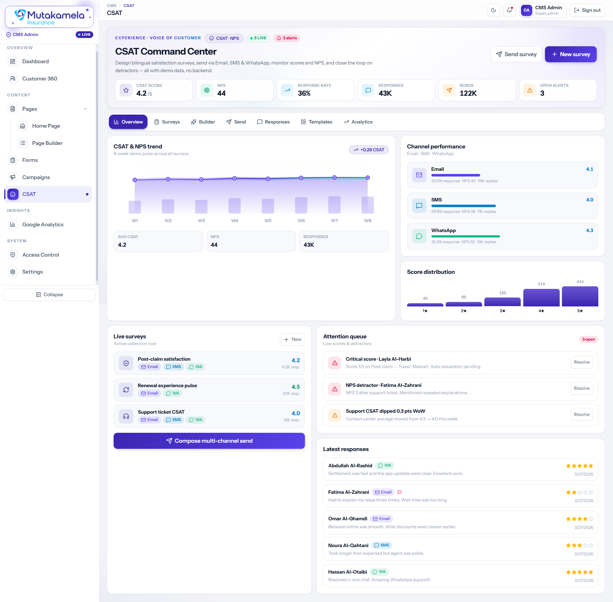Open Customer 360 sidebar item
Image resolution: width=613 pixels, height=602 pixels.
point(48,79)
